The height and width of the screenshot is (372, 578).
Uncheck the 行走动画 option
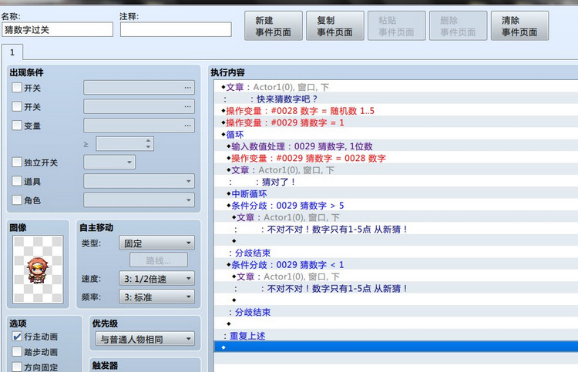pyautogui.click(x=17, y=337)
